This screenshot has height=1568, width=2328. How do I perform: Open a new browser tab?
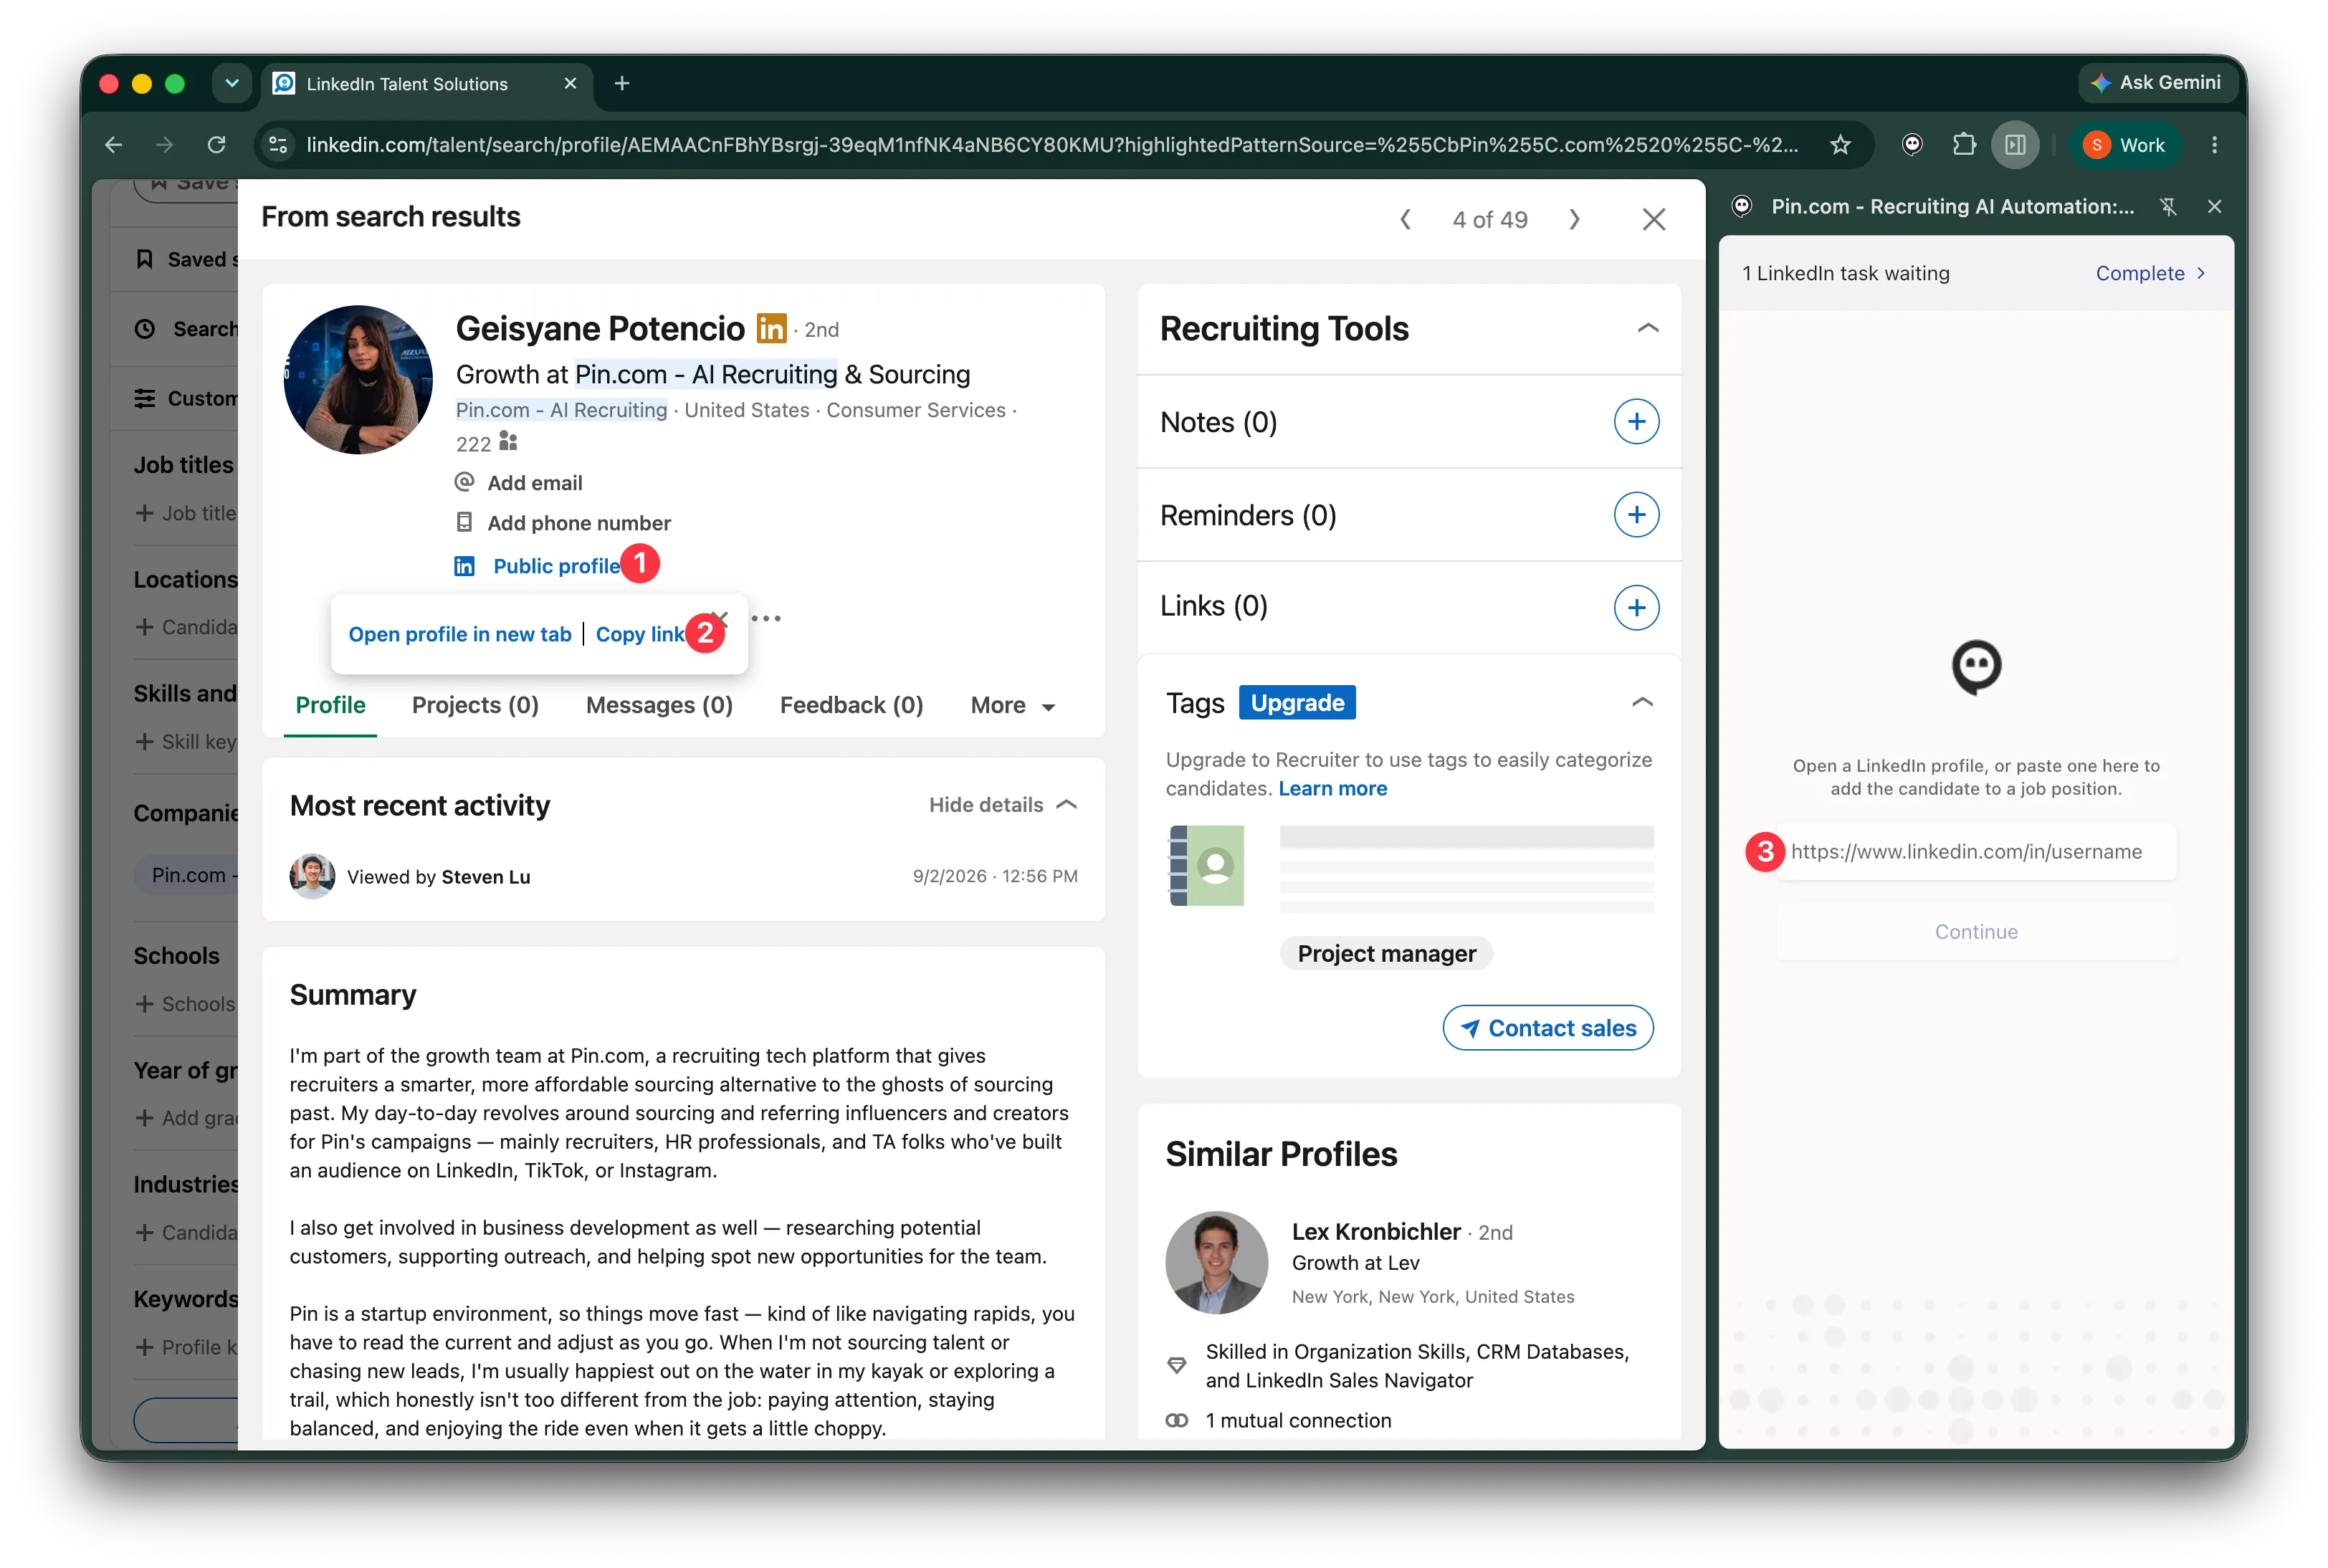(x=622, y=84)
